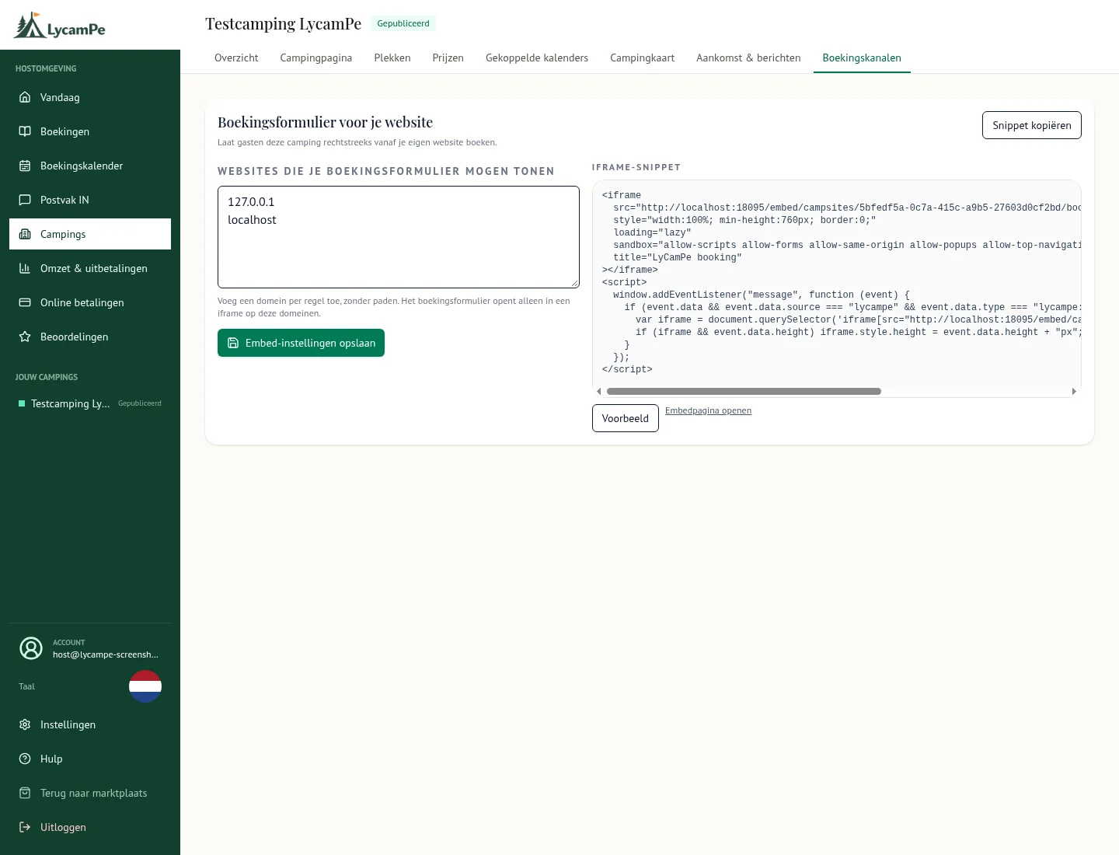Change language via Dutch flag
The image size is (1119, 855).
point(145,686)
